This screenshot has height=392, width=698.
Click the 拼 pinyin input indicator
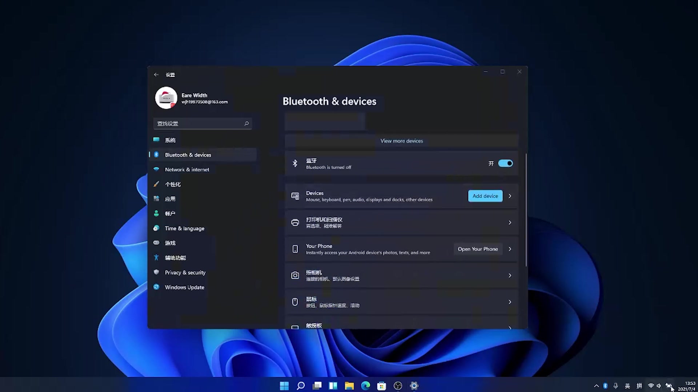639,385
